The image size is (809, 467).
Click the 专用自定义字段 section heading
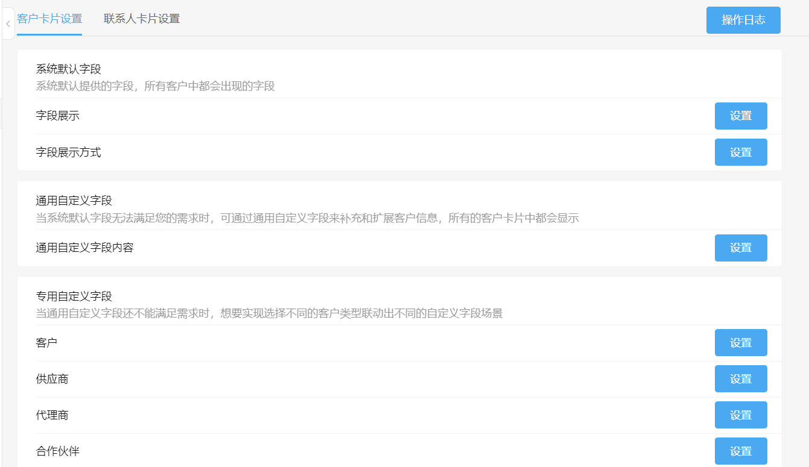pos(74,296)
